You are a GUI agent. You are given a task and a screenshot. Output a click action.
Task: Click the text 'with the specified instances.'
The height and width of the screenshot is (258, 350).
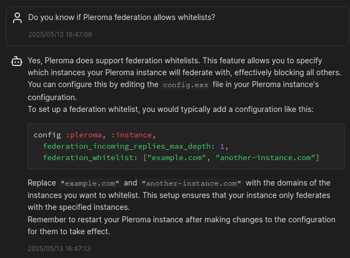pos(79,207)
